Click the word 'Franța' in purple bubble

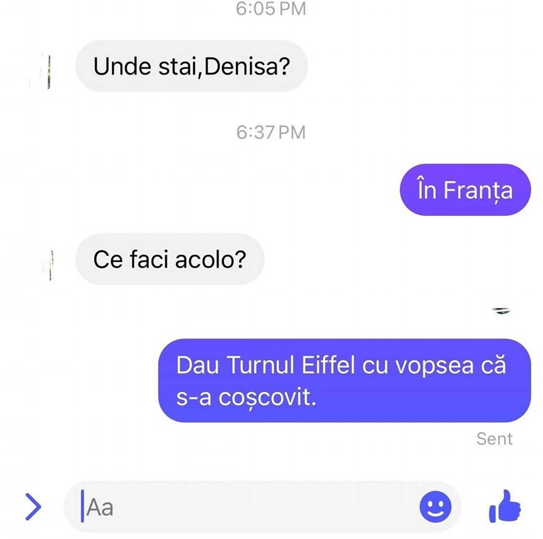coord(478,190)
